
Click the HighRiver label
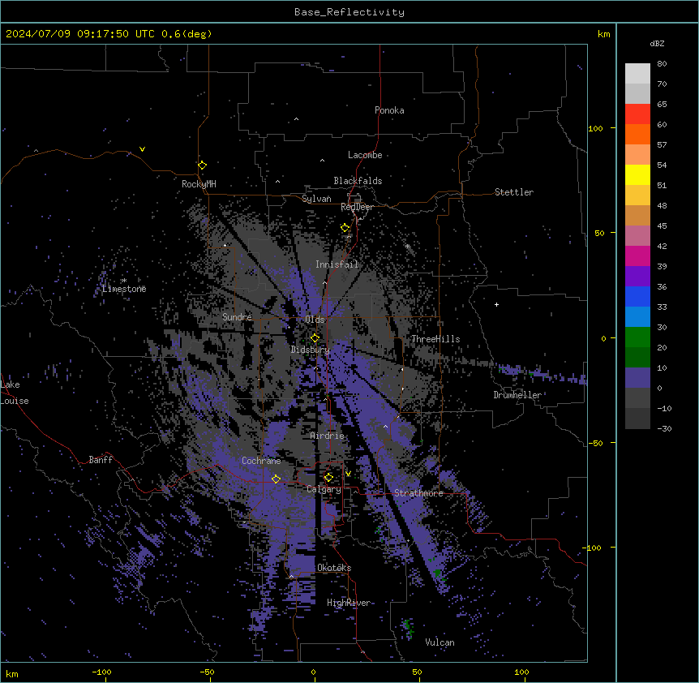coord(349,603)
